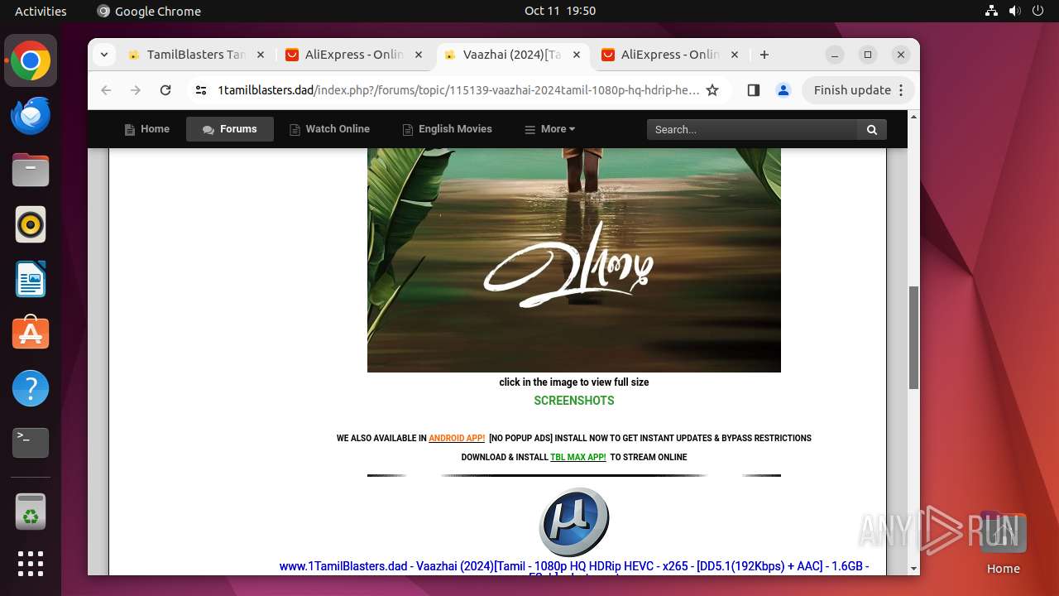Click the Vaazhai movie poster image
1059x596 pixels.
coord(574,260)
